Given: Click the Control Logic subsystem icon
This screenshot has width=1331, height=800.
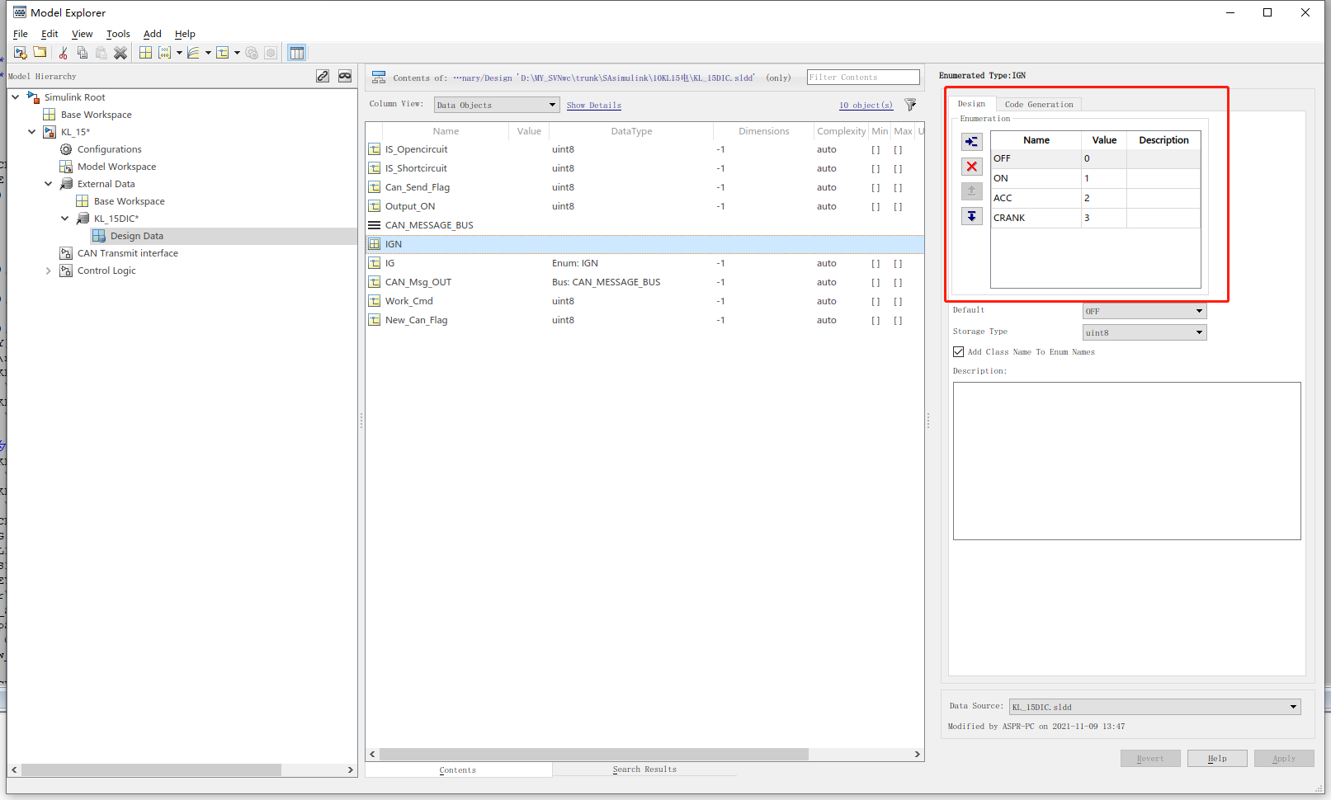Looking at the screenshot, I should (66, 271).
